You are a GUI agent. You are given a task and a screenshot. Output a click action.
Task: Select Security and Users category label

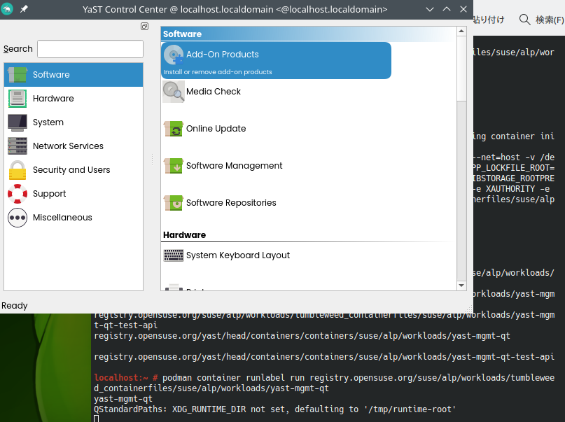tap(71, 170)
